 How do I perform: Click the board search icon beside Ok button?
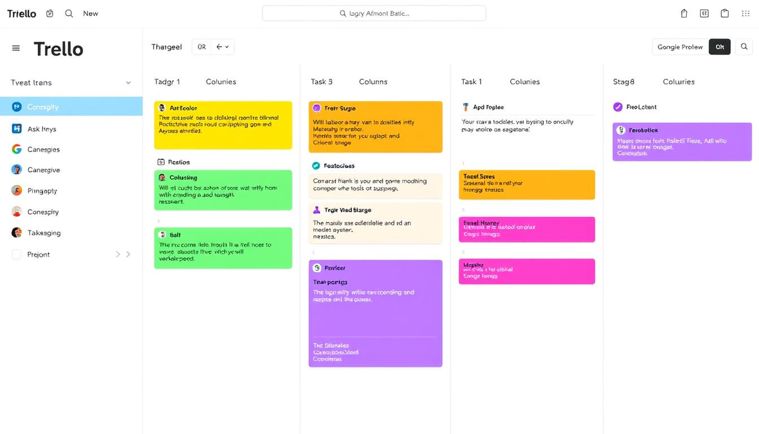click(x=744, y=47)
